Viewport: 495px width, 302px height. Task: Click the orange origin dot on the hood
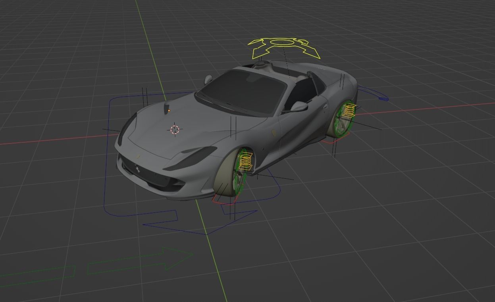[169, 111]
